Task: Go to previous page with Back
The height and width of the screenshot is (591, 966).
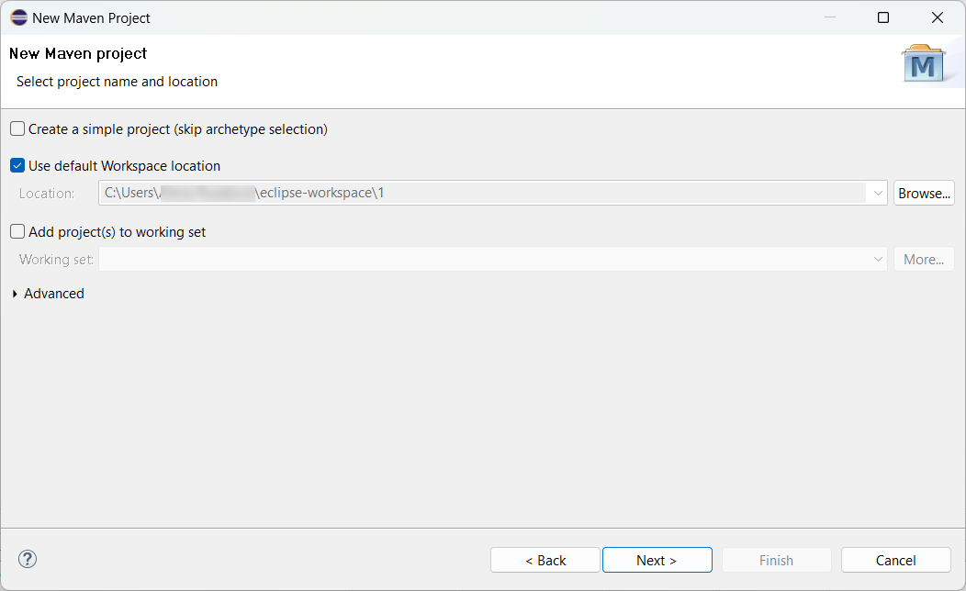Action: [x=545, y=560]
